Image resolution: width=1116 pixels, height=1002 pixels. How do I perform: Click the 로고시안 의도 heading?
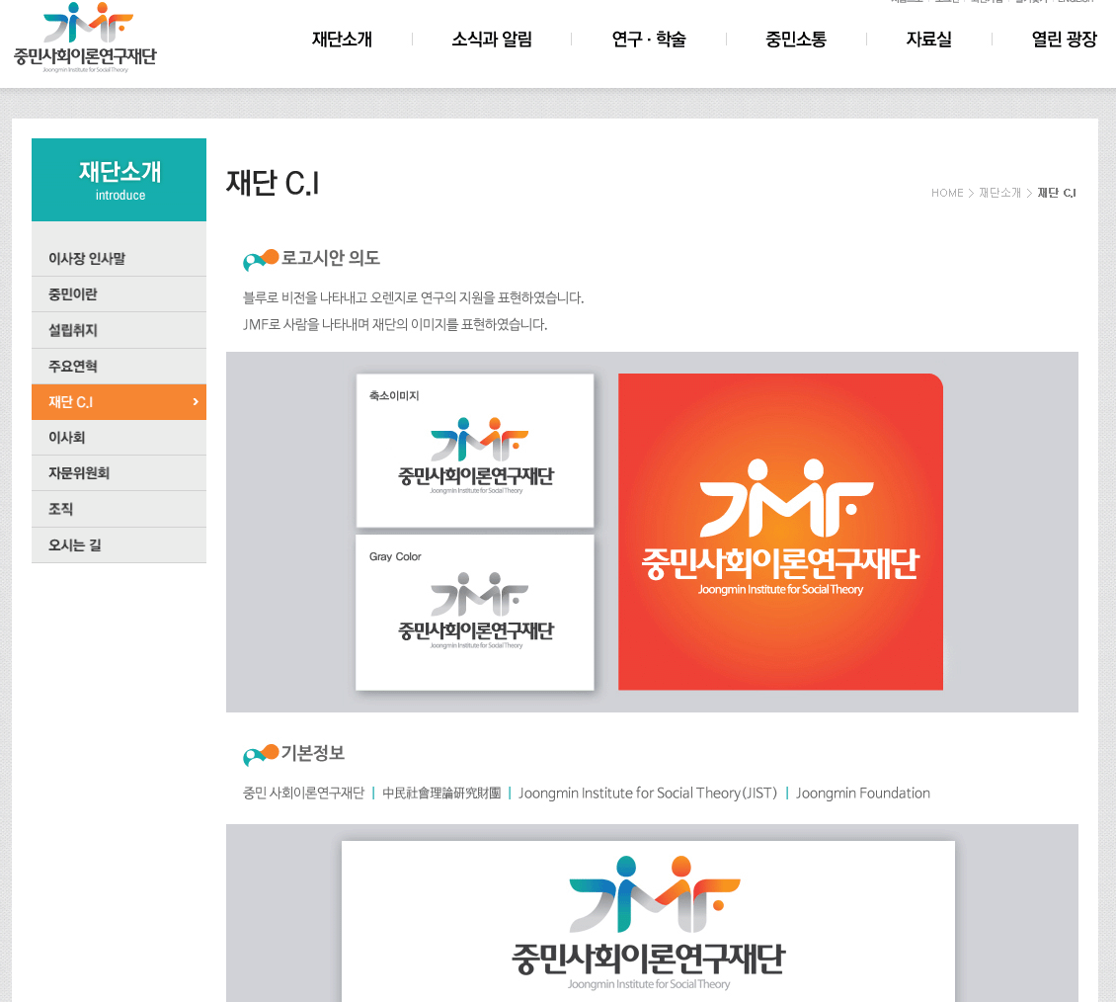tap(330, 258)
